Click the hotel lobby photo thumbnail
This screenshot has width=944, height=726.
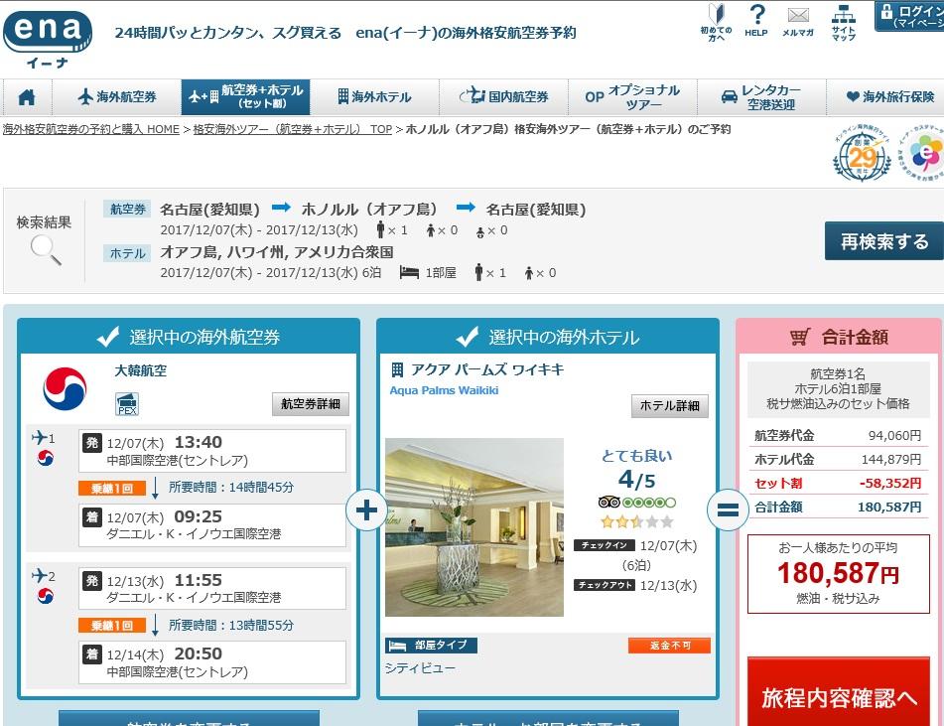point(473,527)
